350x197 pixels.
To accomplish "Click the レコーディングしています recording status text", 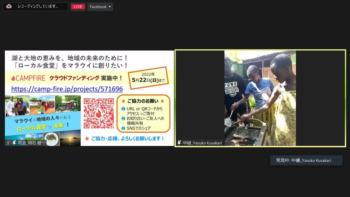I will pos(38,6).
